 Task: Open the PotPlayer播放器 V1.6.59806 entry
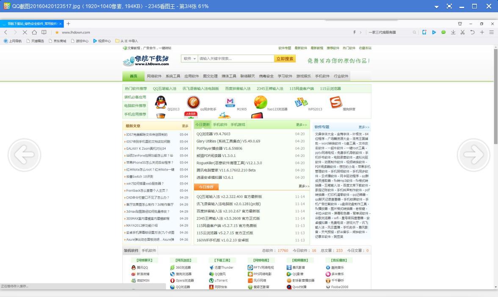[x=219, y=148]
